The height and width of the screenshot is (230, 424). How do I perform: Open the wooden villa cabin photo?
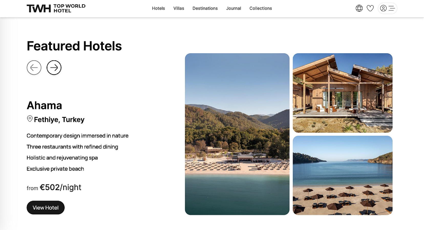coord(343,93)
